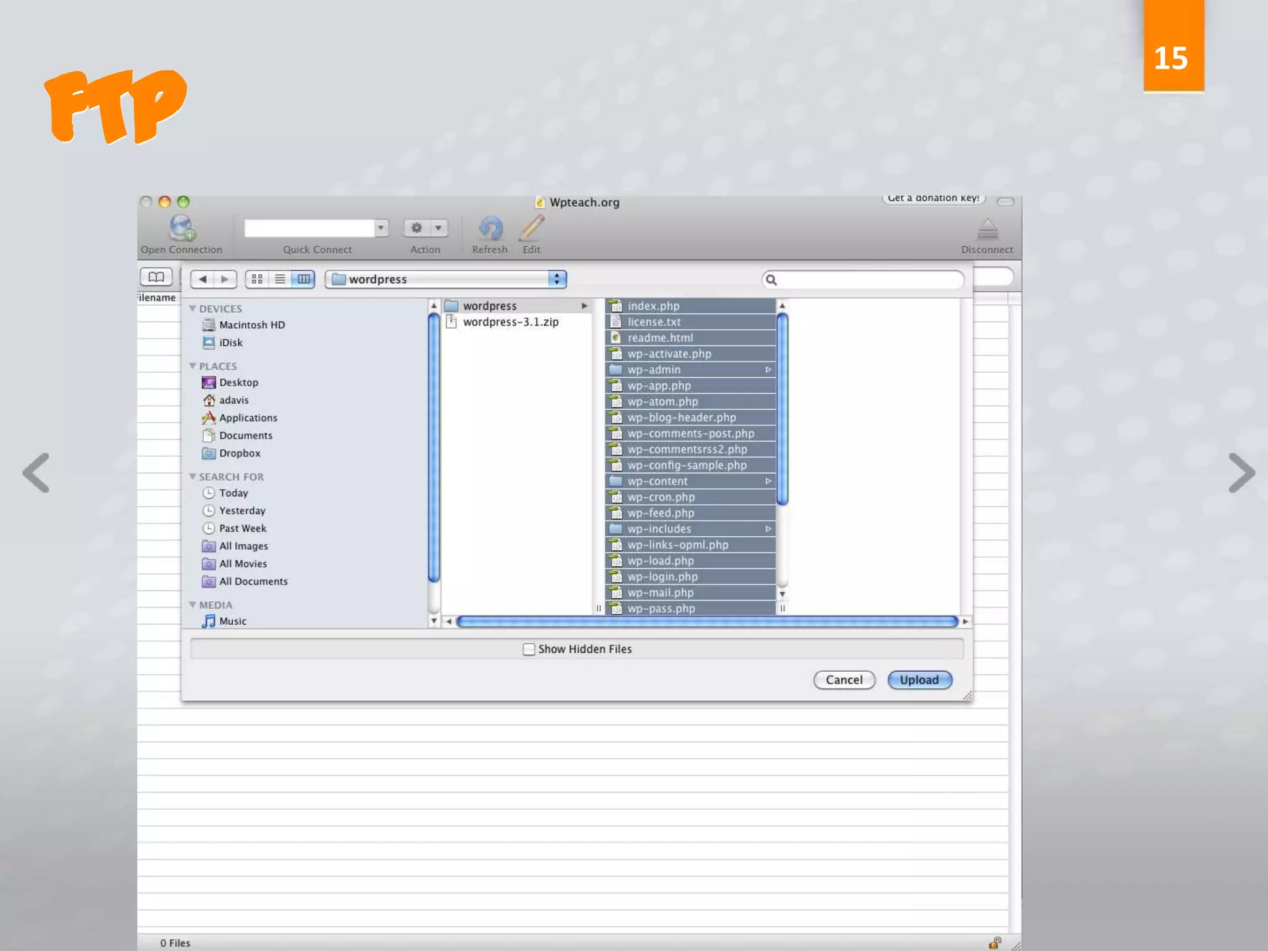Click the Edit pencil icon
The image size is (1268, 951).
(x=532, y=228)
